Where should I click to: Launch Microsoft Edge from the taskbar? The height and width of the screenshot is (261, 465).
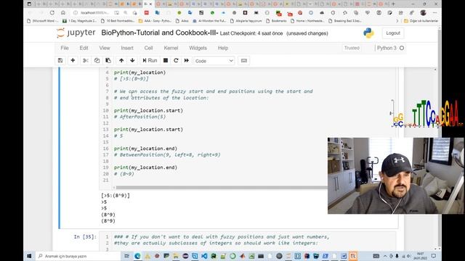coord(137,256)
